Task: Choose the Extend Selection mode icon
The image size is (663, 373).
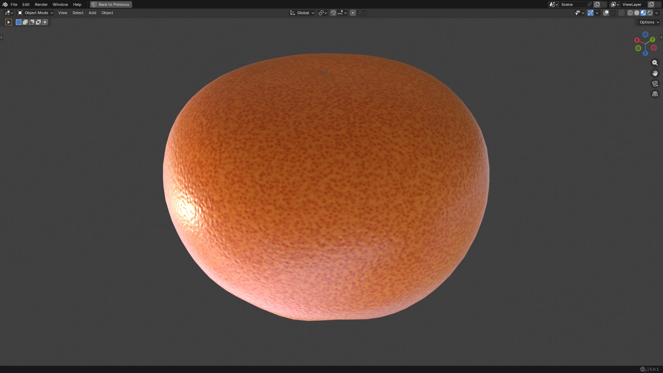Action: (25, 22)
